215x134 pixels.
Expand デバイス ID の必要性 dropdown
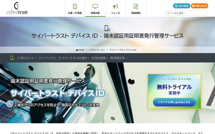(x=74, y=58)
